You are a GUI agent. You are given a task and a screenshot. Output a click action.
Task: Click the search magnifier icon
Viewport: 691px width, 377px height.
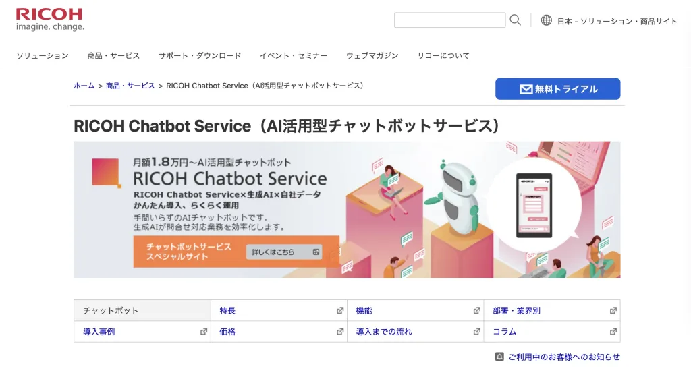click(515, 20)
